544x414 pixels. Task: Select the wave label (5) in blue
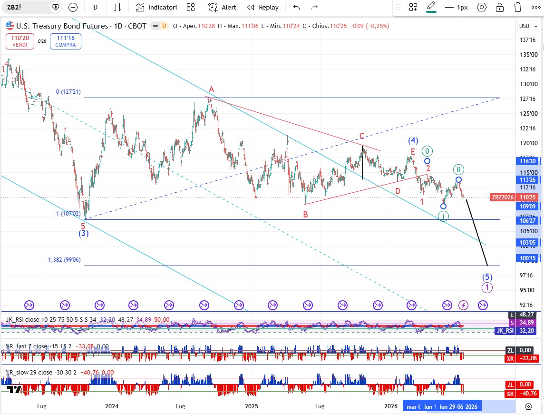[x=487, y=277]
